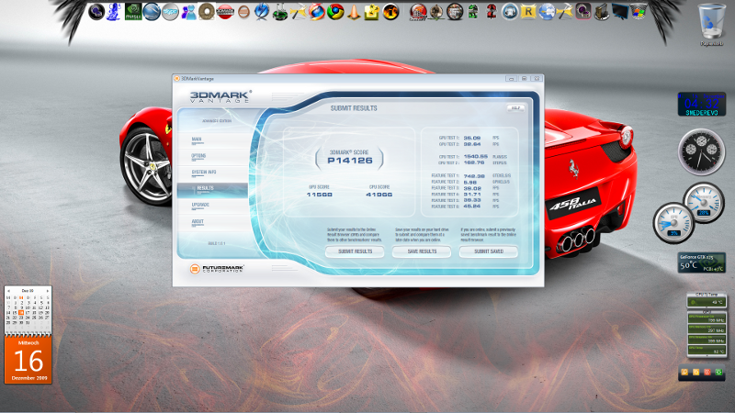Open the Options section in 3DMark

tap(198, 156)
